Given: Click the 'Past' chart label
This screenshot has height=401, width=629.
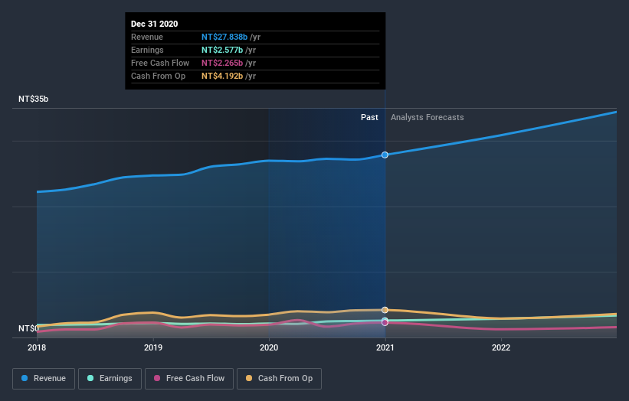Looking at the screenshot, I should [x=369, y=117].
